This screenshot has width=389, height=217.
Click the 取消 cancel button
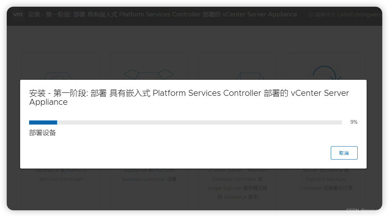pyautogui.click(x=344, y=153)
